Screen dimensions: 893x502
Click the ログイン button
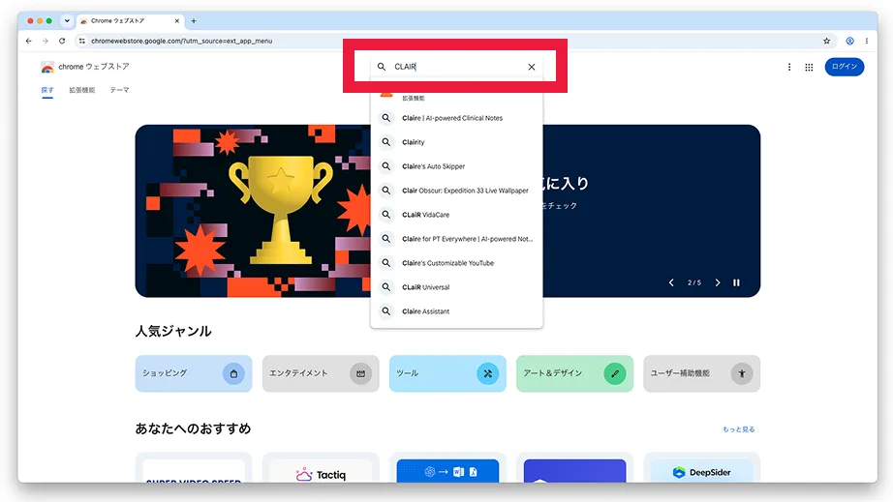(844, 67)
